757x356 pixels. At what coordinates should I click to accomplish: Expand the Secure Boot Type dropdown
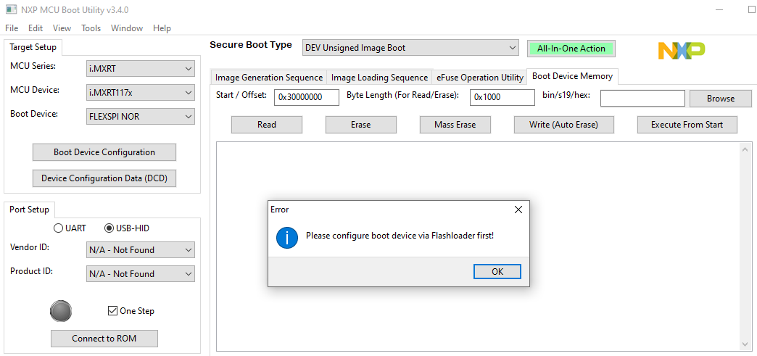pyautogui.click(x=410, y=48)
